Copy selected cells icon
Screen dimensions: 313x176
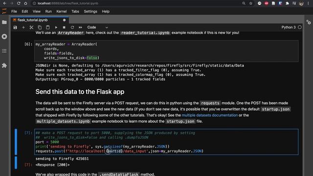(40, 27)
